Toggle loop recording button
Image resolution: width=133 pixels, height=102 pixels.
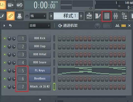[19, 5]
